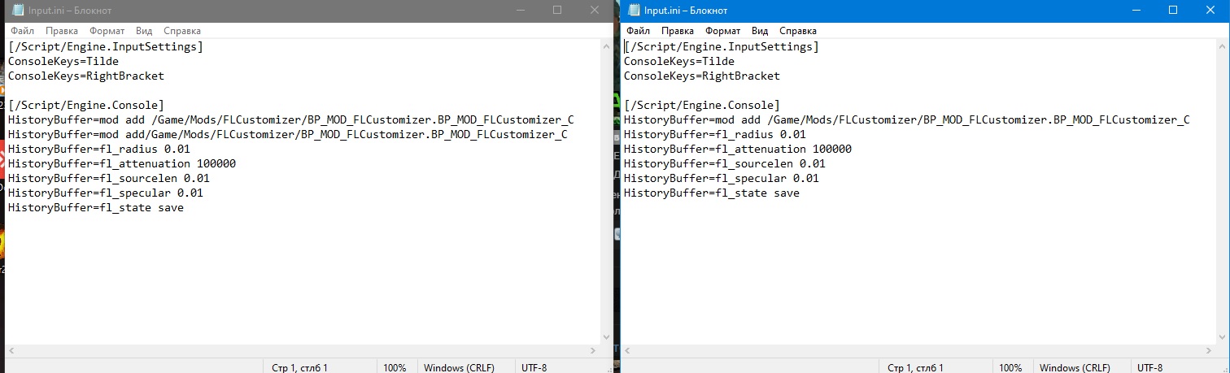1230x373 pixels.
Task: Click 100% zoom status in right window
Action: coord(1010,367)
